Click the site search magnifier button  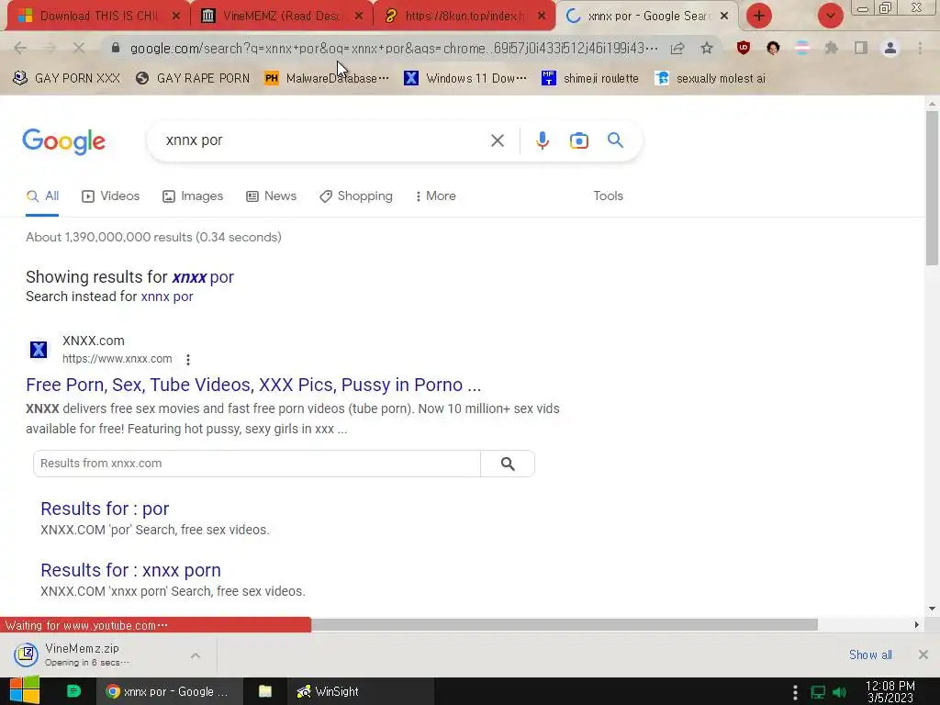click(x=508, y=464)
